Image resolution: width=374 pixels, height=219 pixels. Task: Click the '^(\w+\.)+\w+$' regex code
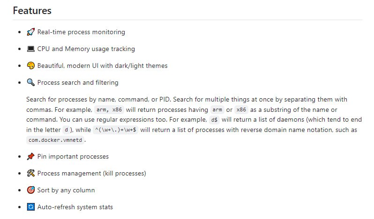click(115, 130)
